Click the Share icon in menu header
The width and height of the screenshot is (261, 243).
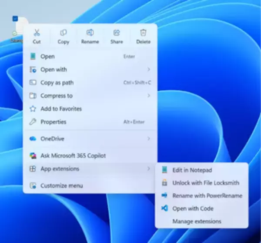pos(117,33)
